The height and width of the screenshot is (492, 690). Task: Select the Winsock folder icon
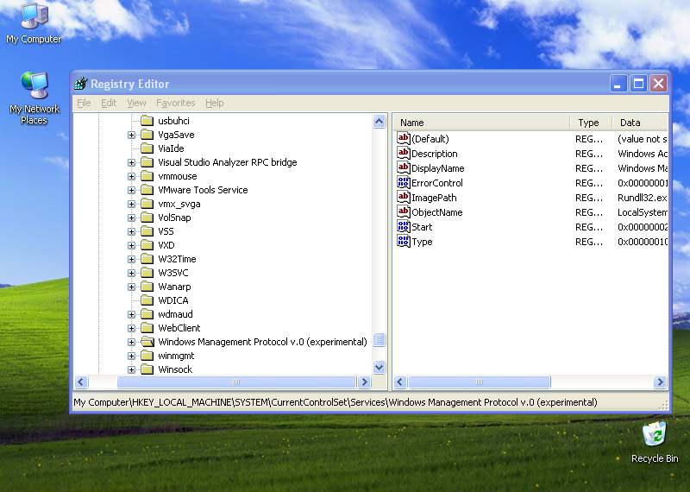pyautogui.click(x=147, y=369)
